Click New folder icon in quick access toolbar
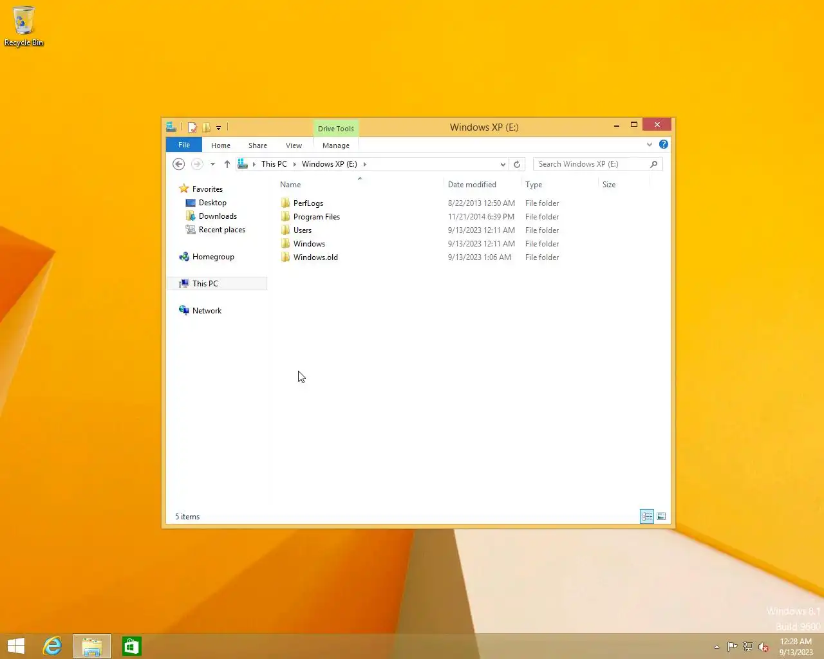This screenshot has width=824, height=659. pyautogui.click(x=206, y=127)
